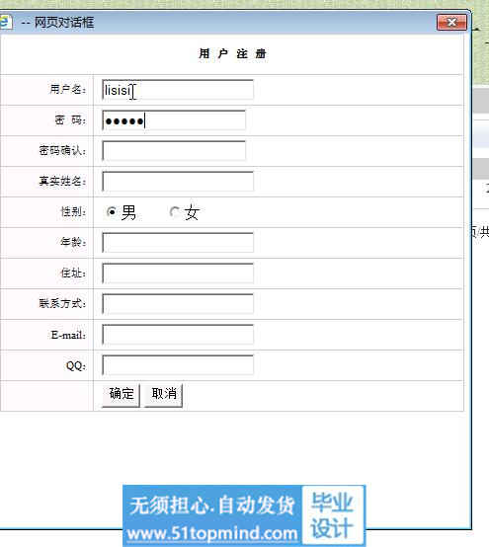Click the 密码确认 input field

point(174,151)
